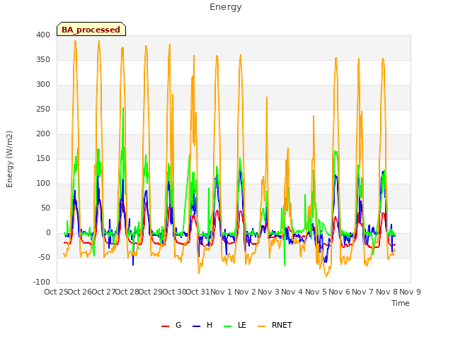453x339 pixels.
Task: Click the BA_processed label tag
Action: point(91,29)
